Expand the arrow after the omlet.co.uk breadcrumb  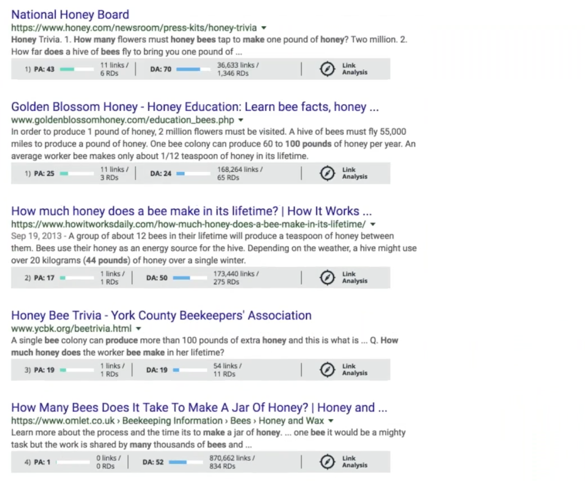331,421
